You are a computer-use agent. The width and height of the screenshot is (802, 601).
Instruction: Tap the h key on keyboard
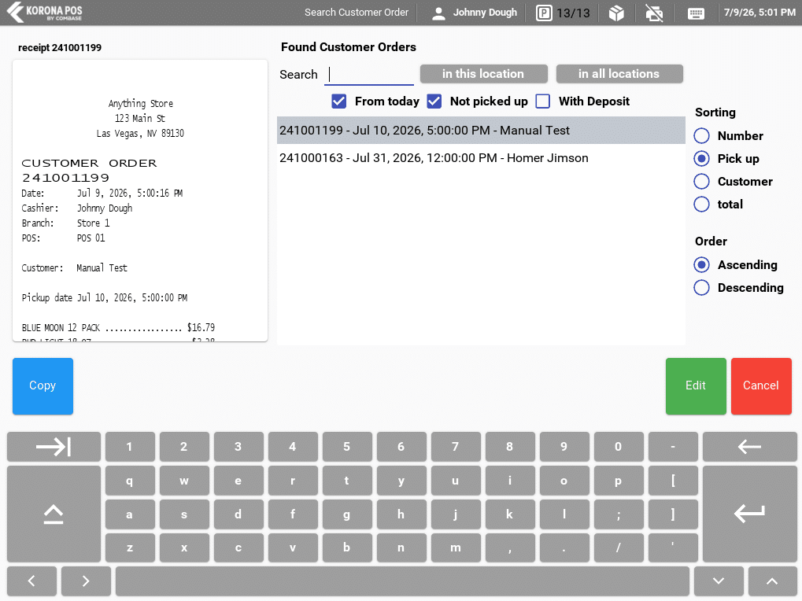(401, 514)
